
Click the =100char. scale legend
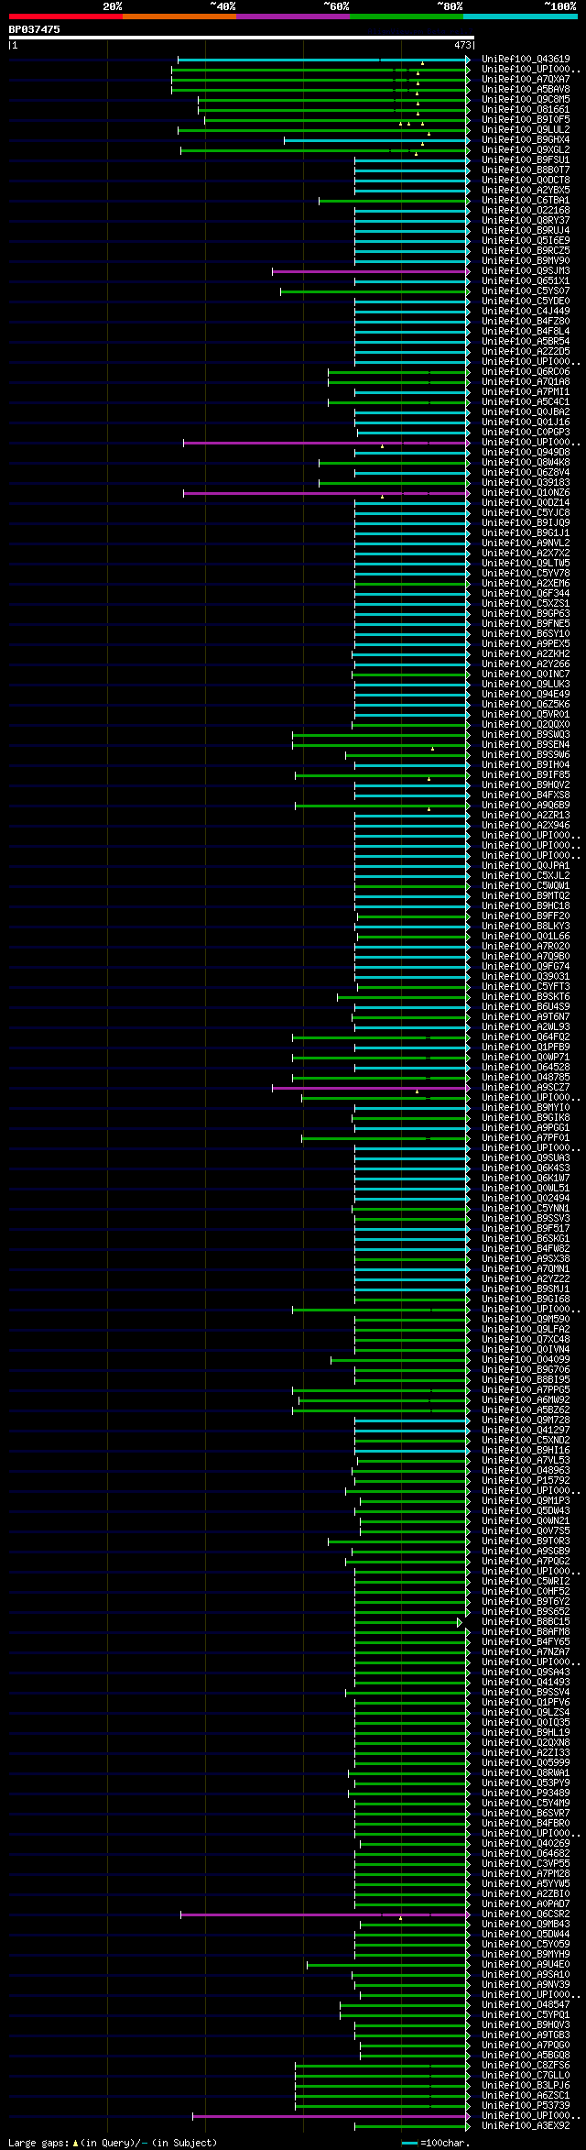coord(437,2143)
